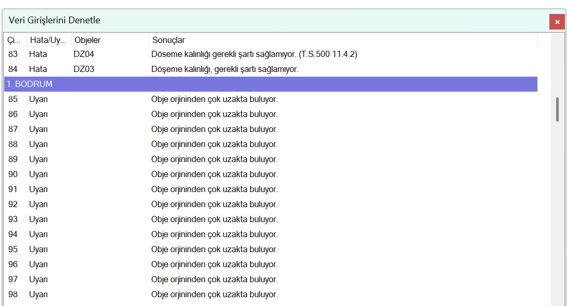Screen dimensions: 567x306
Task: Select warning row number 96
Action: point(271,265)
